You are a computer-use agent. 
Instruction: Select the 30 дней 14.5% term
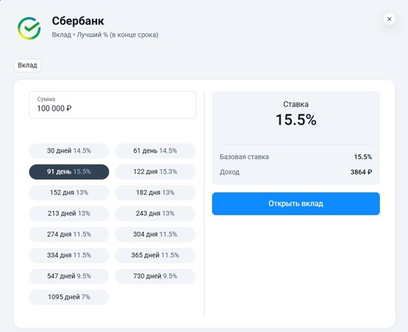[x=69, y=151]
